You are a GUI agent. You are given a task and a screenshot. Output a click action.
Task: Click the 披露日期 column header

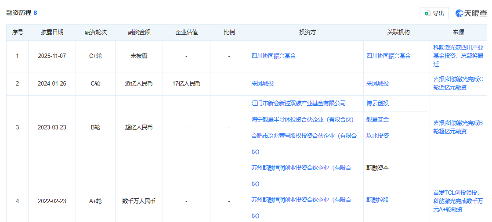52,32
